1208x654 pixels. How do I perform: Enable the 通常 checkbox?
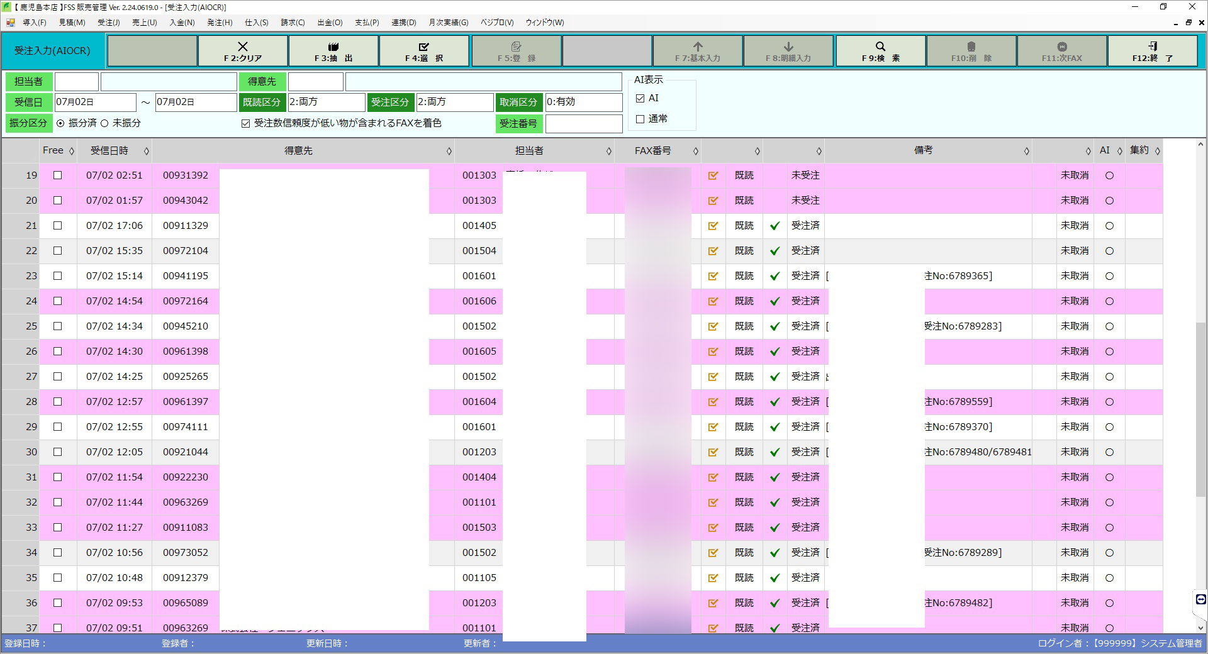[640, 119]
